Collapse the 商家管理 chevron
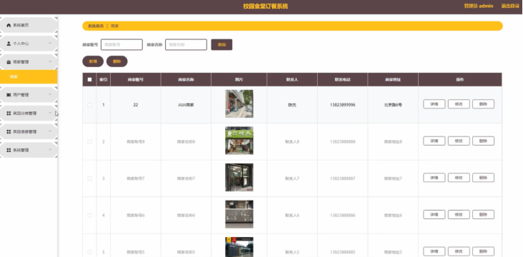The width and height of the screenshot is (523, 257). pos(50,61)
